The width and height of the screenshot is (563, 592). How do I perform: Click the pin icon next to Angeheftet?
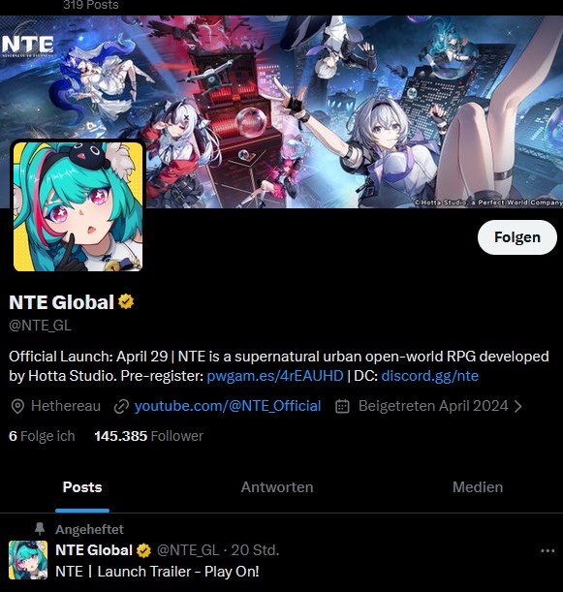pos(40,529)
